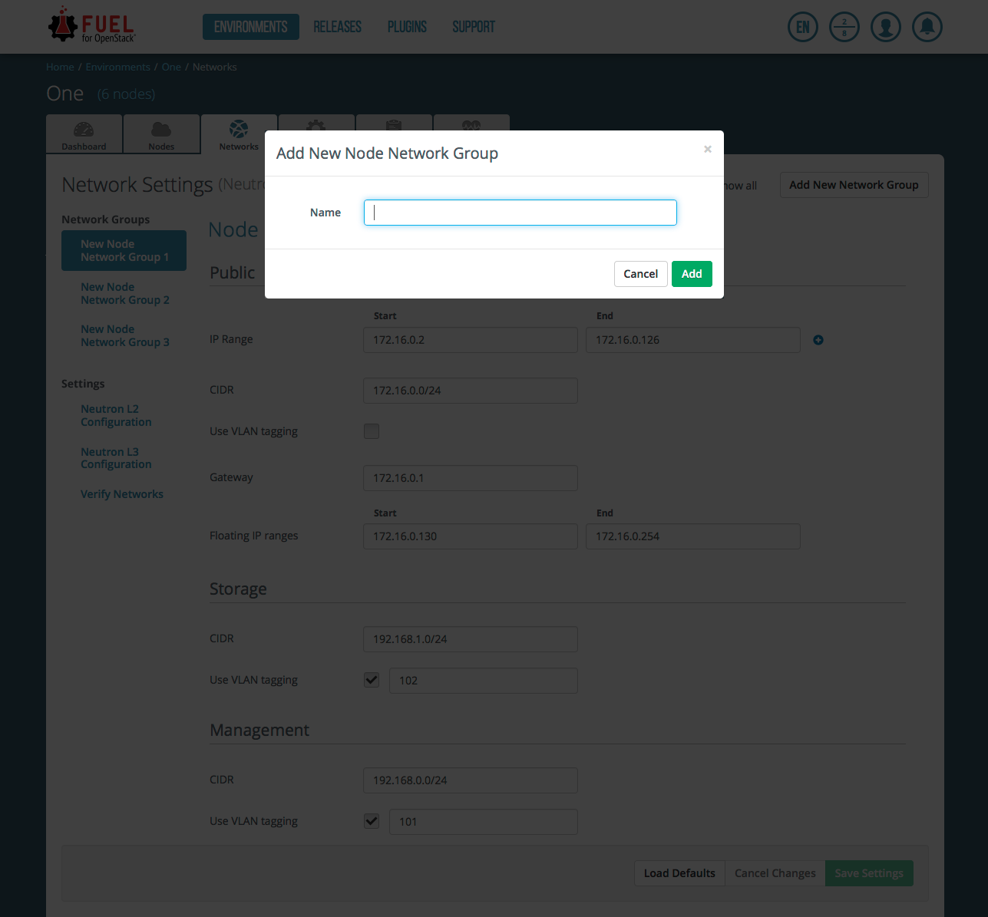The image size is (988, 917).
Task: Open Neutron L2 Configuration settings
Action: [116, 415]
